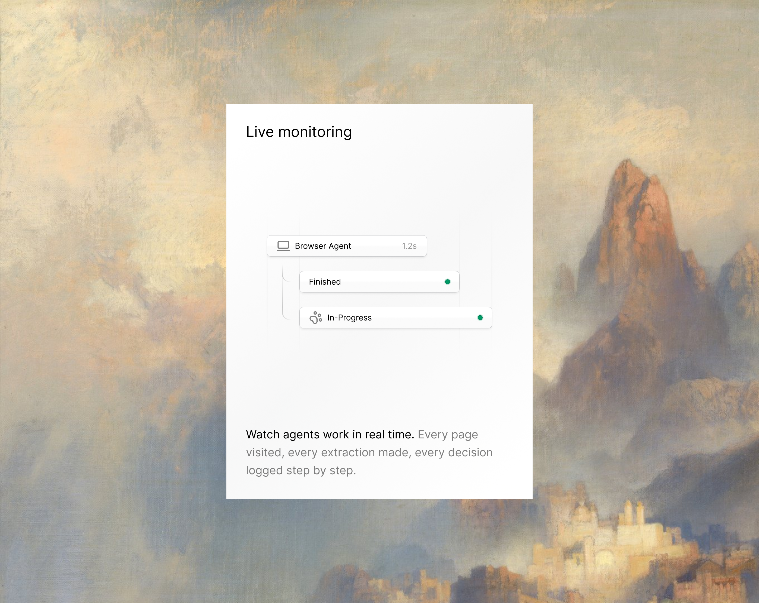This screenshot has width=759, height=603.
Task: Click the 'In-Progress' label text
Action: pos(349,318)
